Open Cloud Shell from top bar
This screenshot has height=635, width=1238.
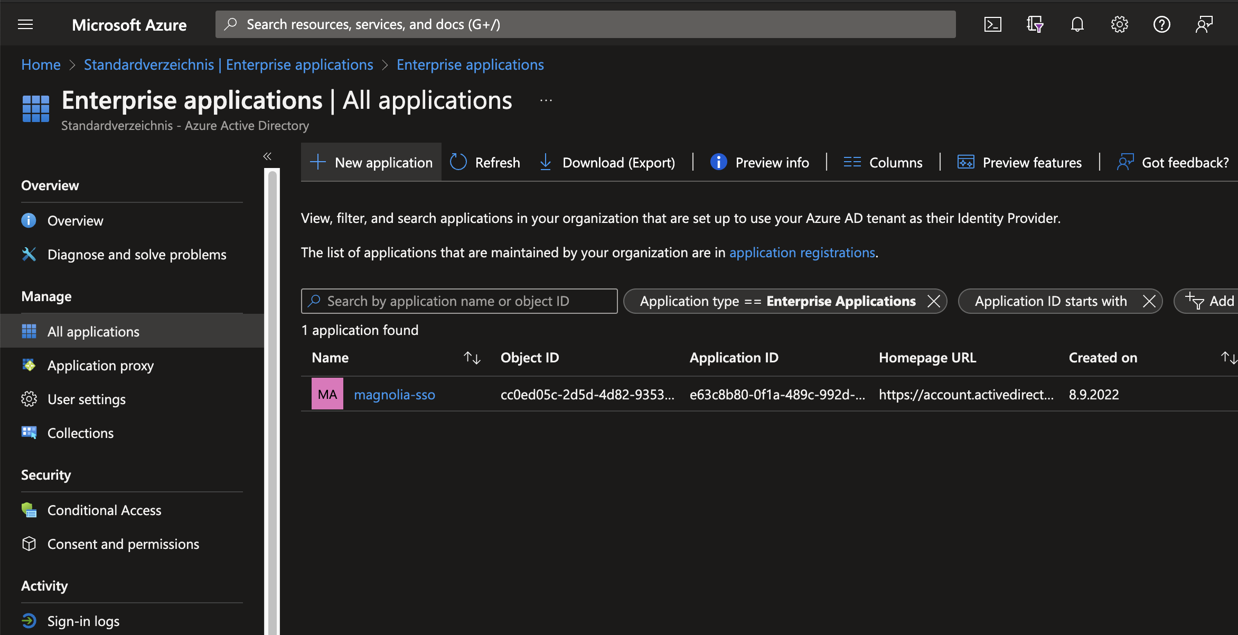click(x=993, y=24)
